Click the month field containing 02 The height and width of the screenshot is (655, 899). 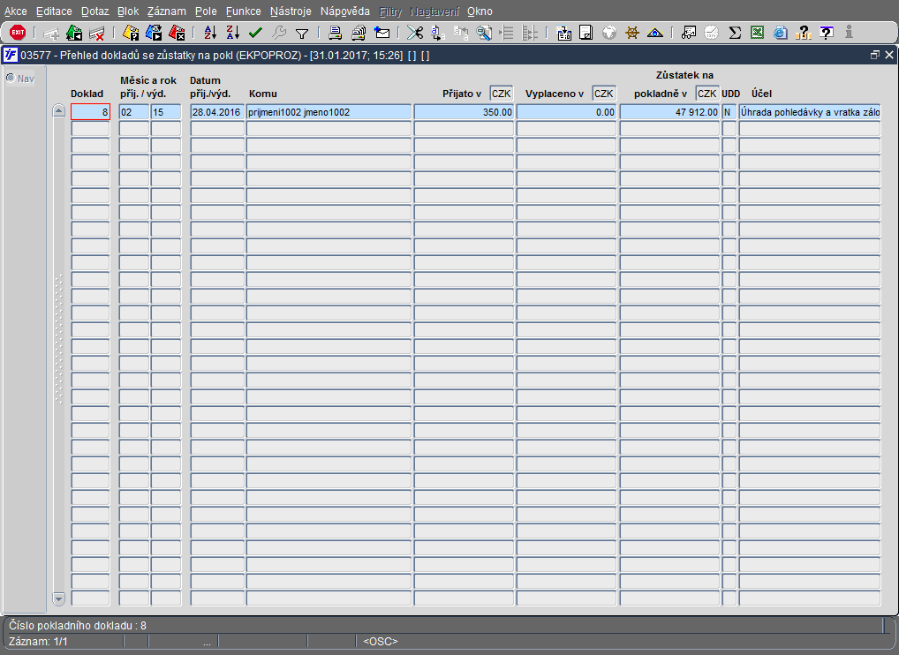134,112
